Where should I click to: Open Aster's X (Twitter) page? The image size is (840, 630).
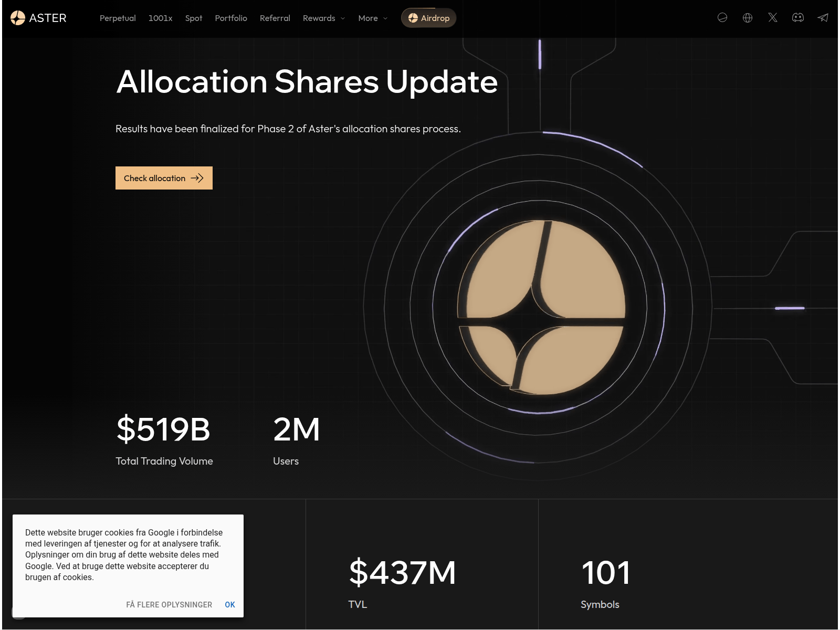pos(773,18)
